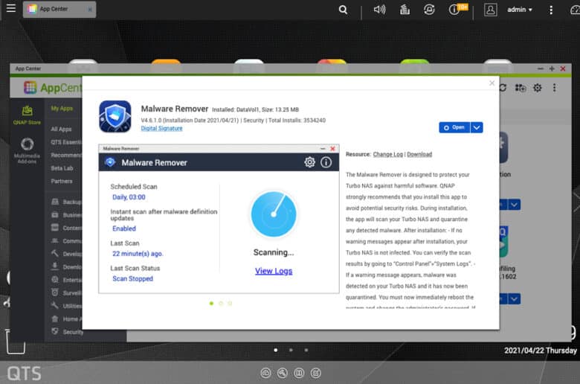Select Partners in App Center menu
Viewport: 580px width, 384px height.
62,181
